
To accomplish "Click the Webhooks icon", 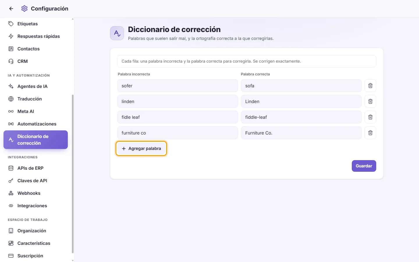I will 11,193.
